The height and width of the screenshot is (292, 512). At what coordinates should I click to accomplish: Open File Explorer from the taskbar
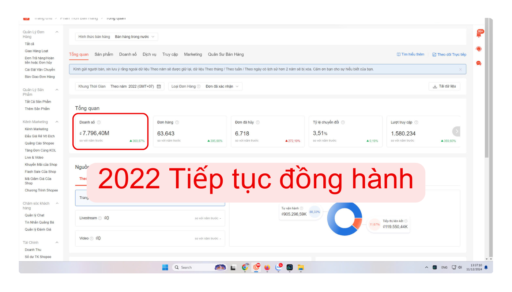301,268
